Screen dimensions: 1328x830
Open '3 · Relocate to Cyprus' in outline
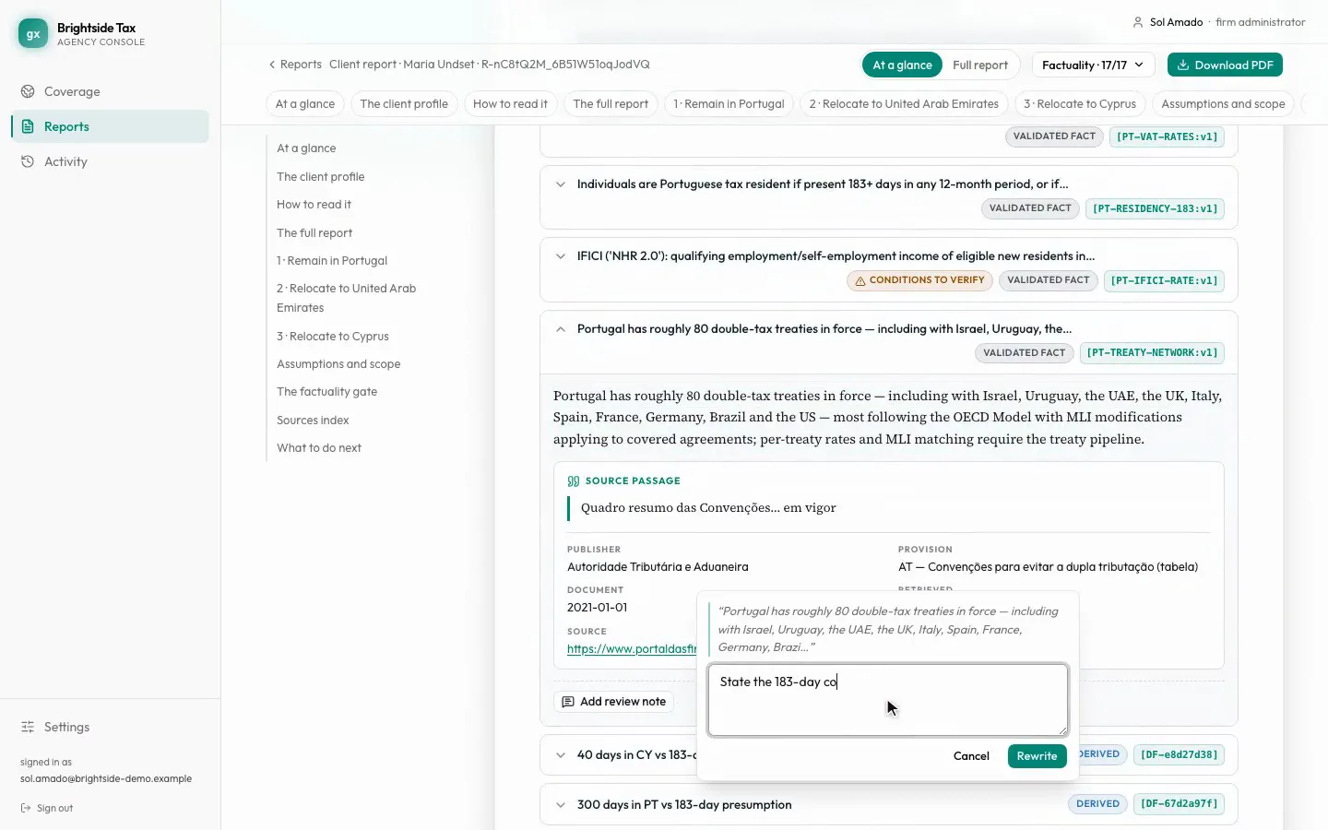pyautogui.click(x=333, y=337)
